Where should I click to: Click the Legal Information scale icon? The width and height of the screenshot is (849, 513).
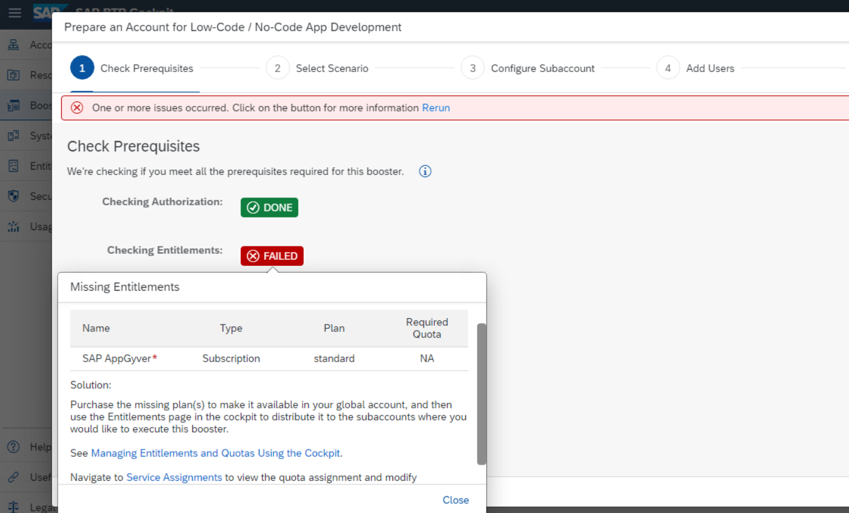tap(13, 507)
